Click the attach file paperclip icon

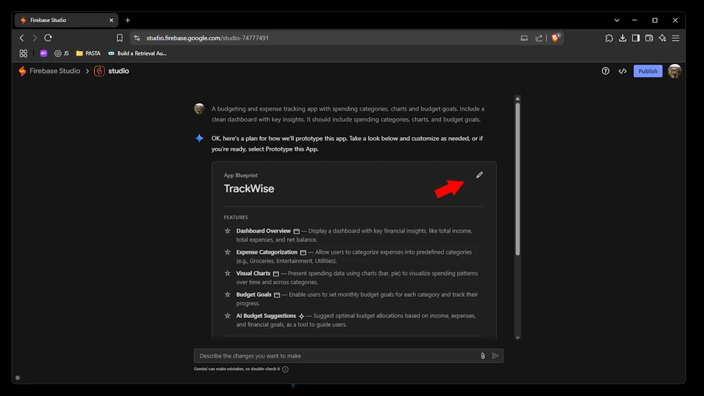coord(483,356)
